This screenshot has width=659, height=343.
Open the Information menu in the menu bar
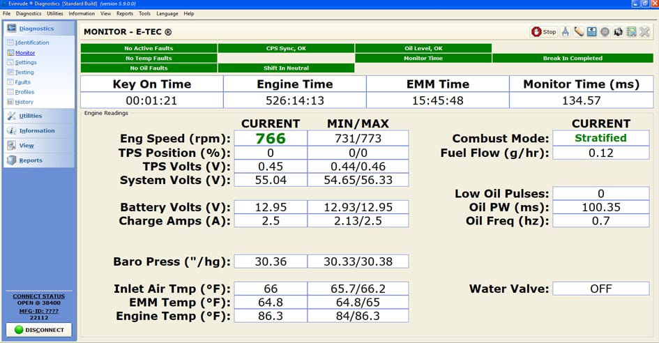click(x=82, y=13)
